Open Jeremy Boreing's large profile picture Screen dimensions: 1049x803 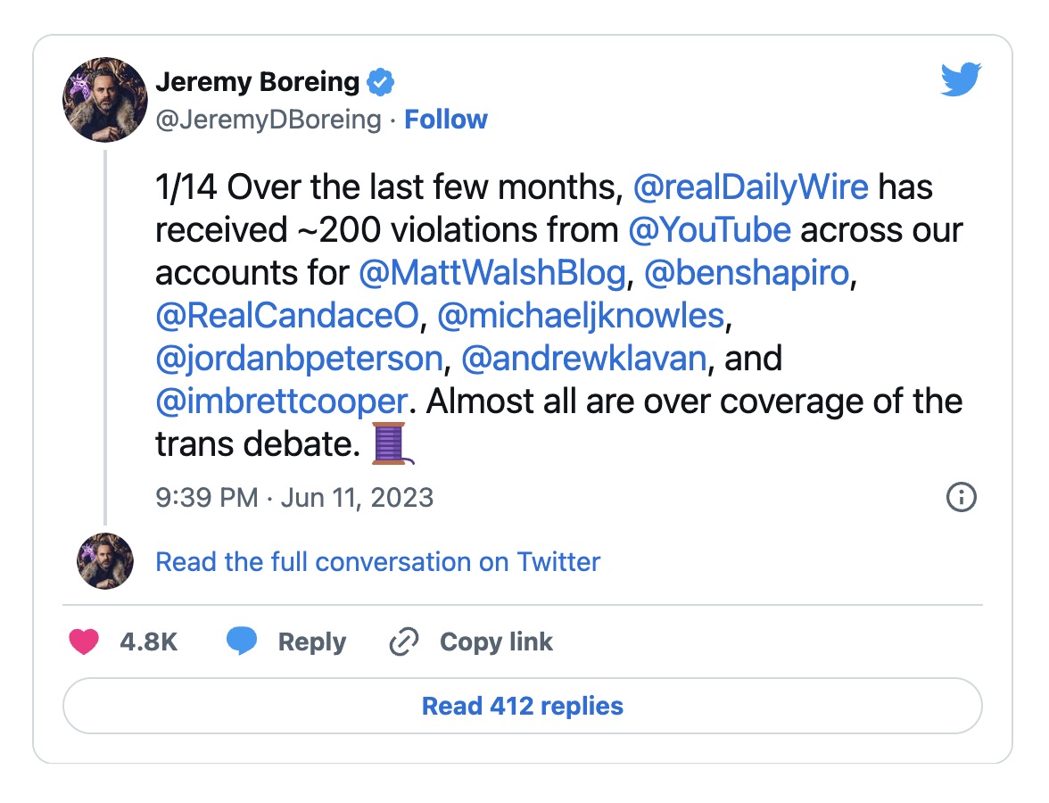click(105, 100)
